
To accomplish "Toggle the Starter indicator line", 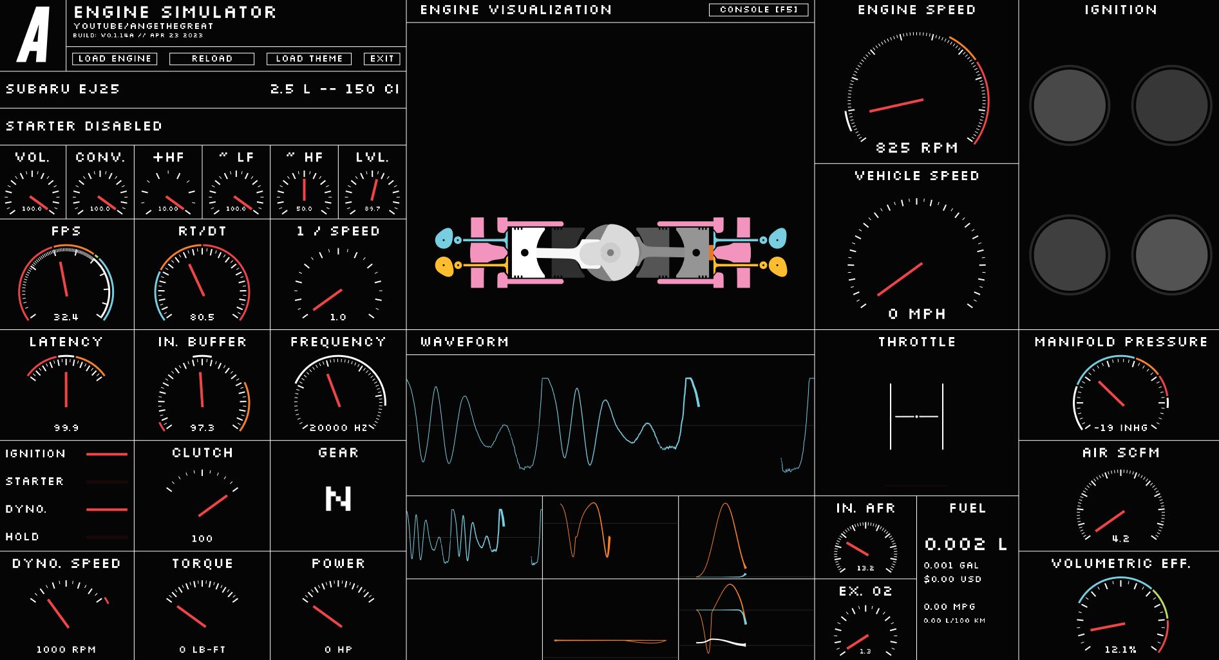I will pos(106,482).
